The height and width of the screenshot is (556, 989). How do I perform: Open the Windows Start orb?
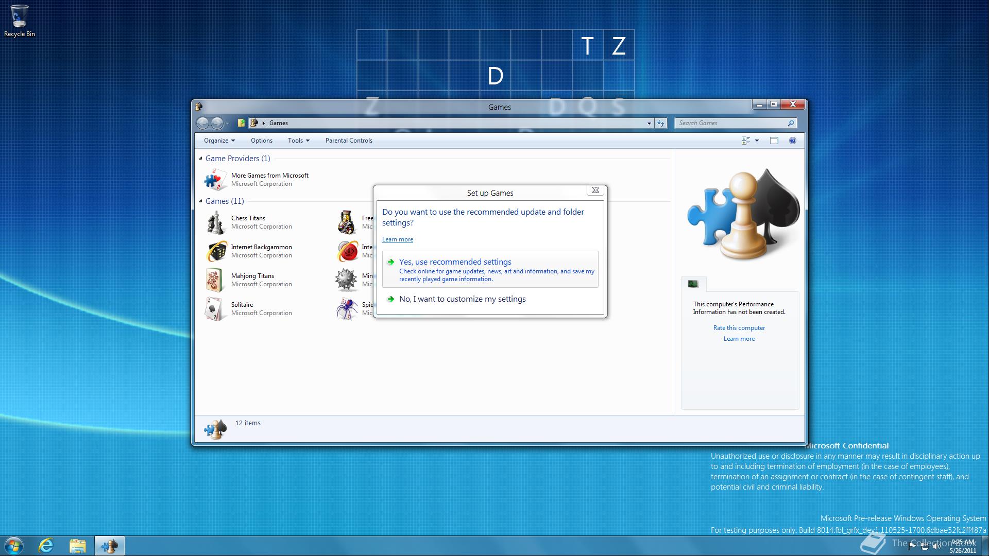point(13,546)
